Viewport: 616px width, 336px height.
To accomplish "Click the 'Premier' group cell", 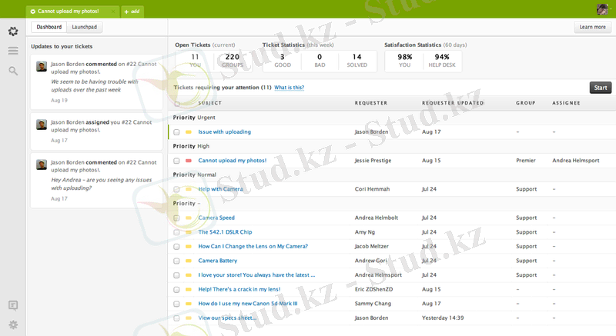I will click(x=526, y=161).
